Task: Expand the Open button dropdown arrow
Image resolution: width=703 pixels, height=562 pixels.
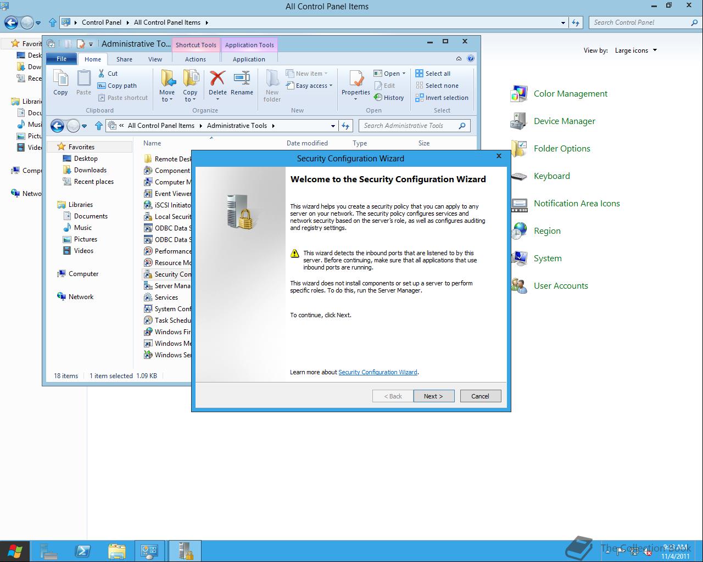Action: click(x=404, y=74)
